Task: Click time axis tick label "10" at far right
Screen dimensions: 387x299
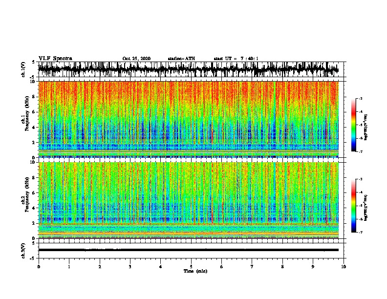Action: 344,267
